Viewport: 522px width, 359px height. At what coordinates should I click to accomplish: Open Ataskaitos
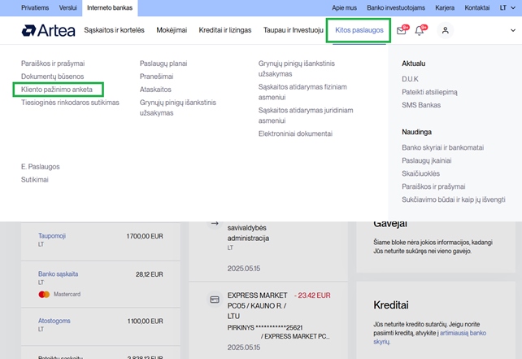(x=155, y=90)
